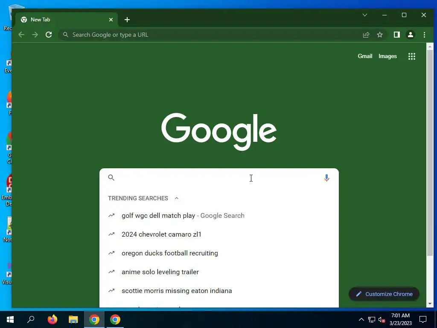The image size is (437, 328).
Task: Show hidden system tray icons
Action: pos(361,319)
